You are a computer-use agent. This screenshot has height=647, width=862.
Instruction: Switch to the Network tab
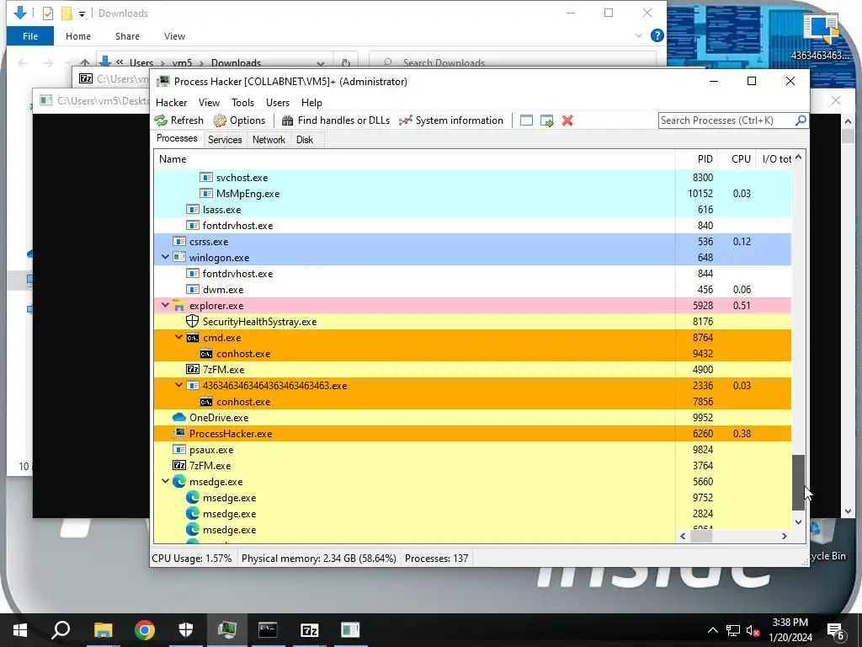point(269,140)
